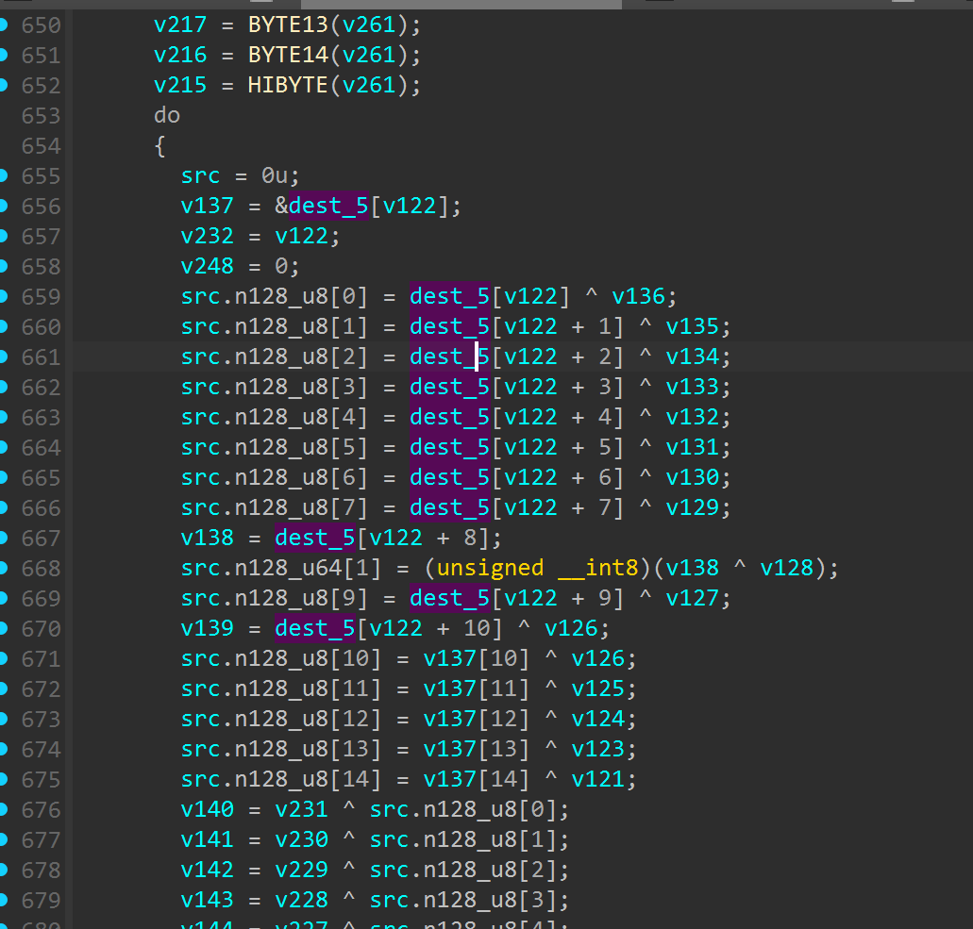Select the BYTE13 macro on line 650

tap(288, 25)
